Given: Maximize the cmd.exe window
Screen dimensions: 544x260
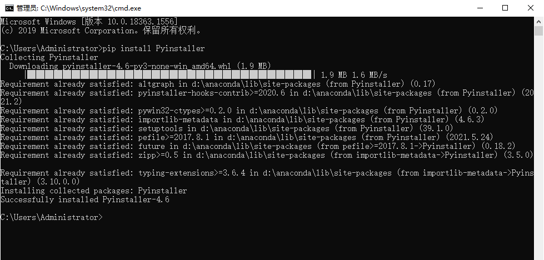Looking at the screenshot, I should [505, 8].
